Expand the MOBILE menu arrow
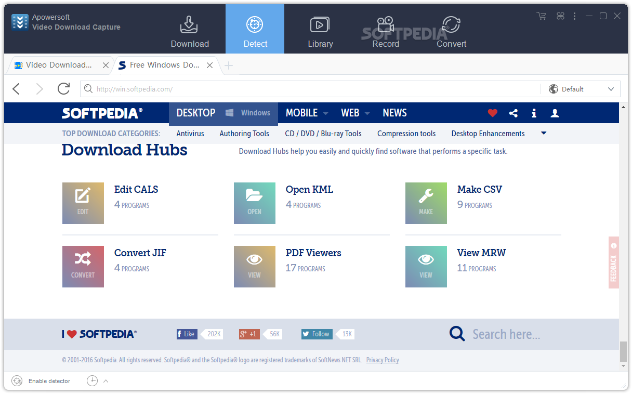 tap(325, 113)
